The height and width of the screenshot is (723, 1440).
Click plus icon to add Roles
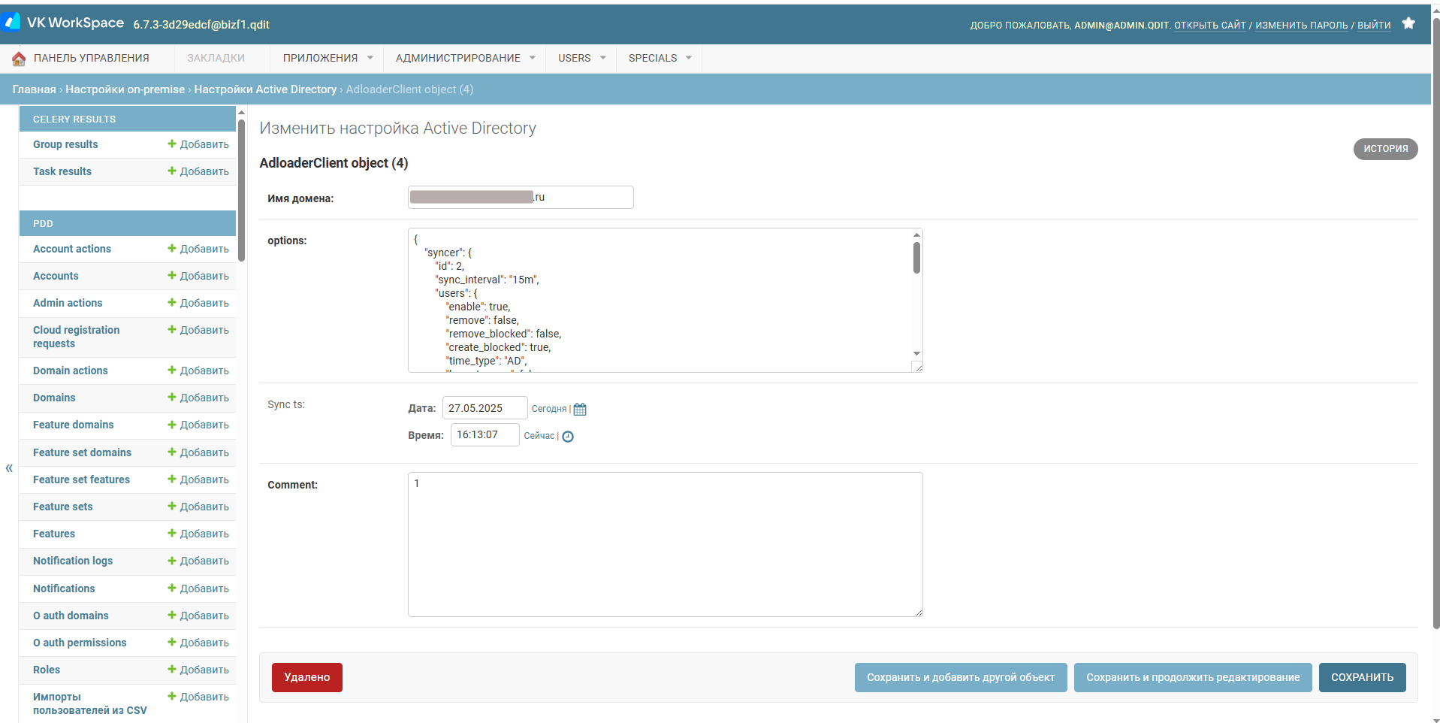(x=172, y=670)
